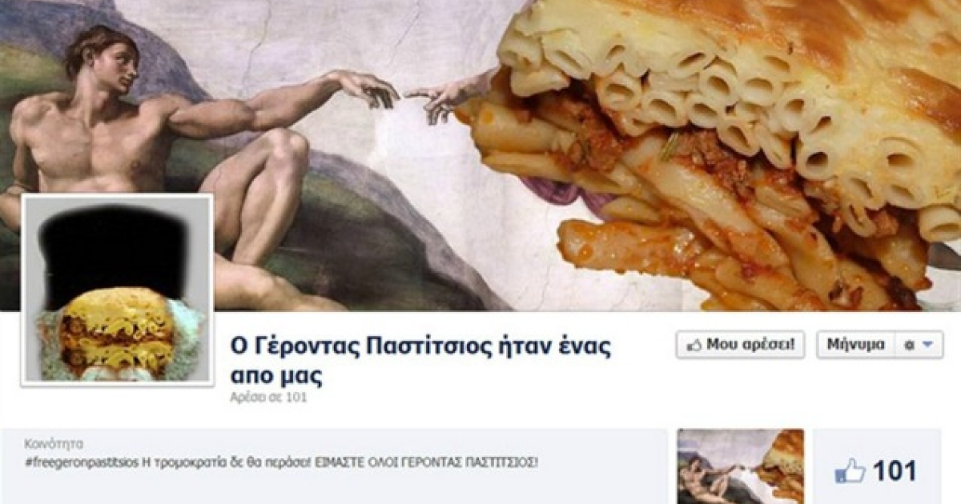This screenshot has width=961, height=504.
Task: Open the page profile picture
Action: point(117,290)
